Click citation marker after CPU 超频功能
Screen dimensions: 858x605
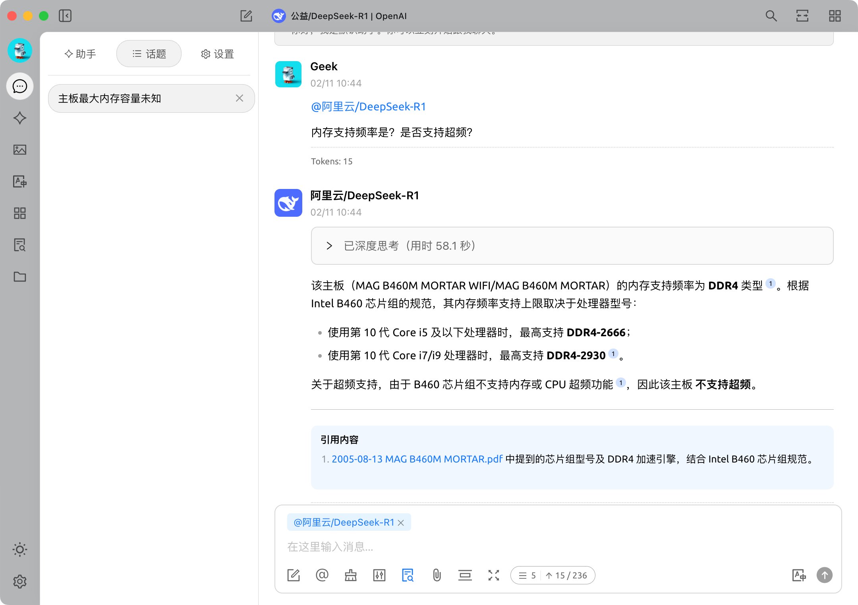pyautogui.click(x=621, y=383)
